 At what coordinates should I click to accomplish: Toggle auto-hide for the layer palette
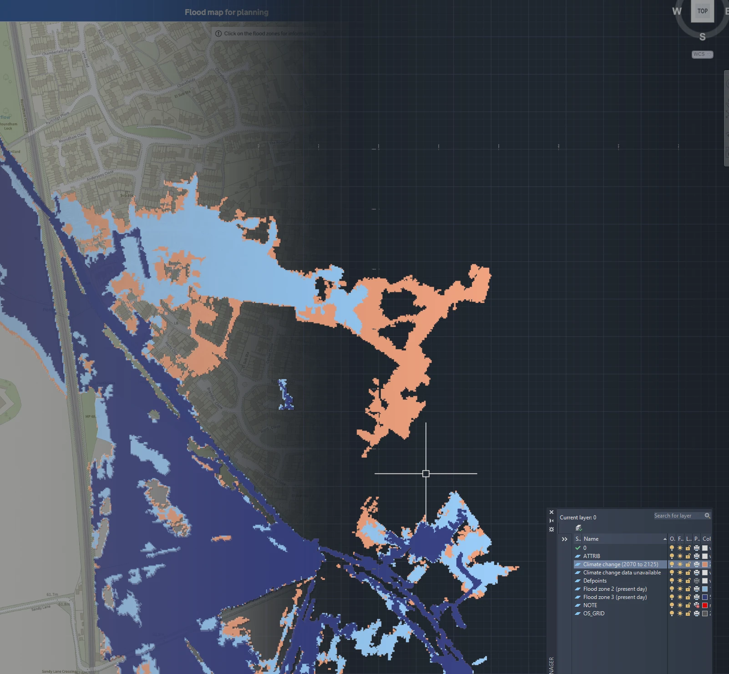pyautogui.click(x=552, y=521)
